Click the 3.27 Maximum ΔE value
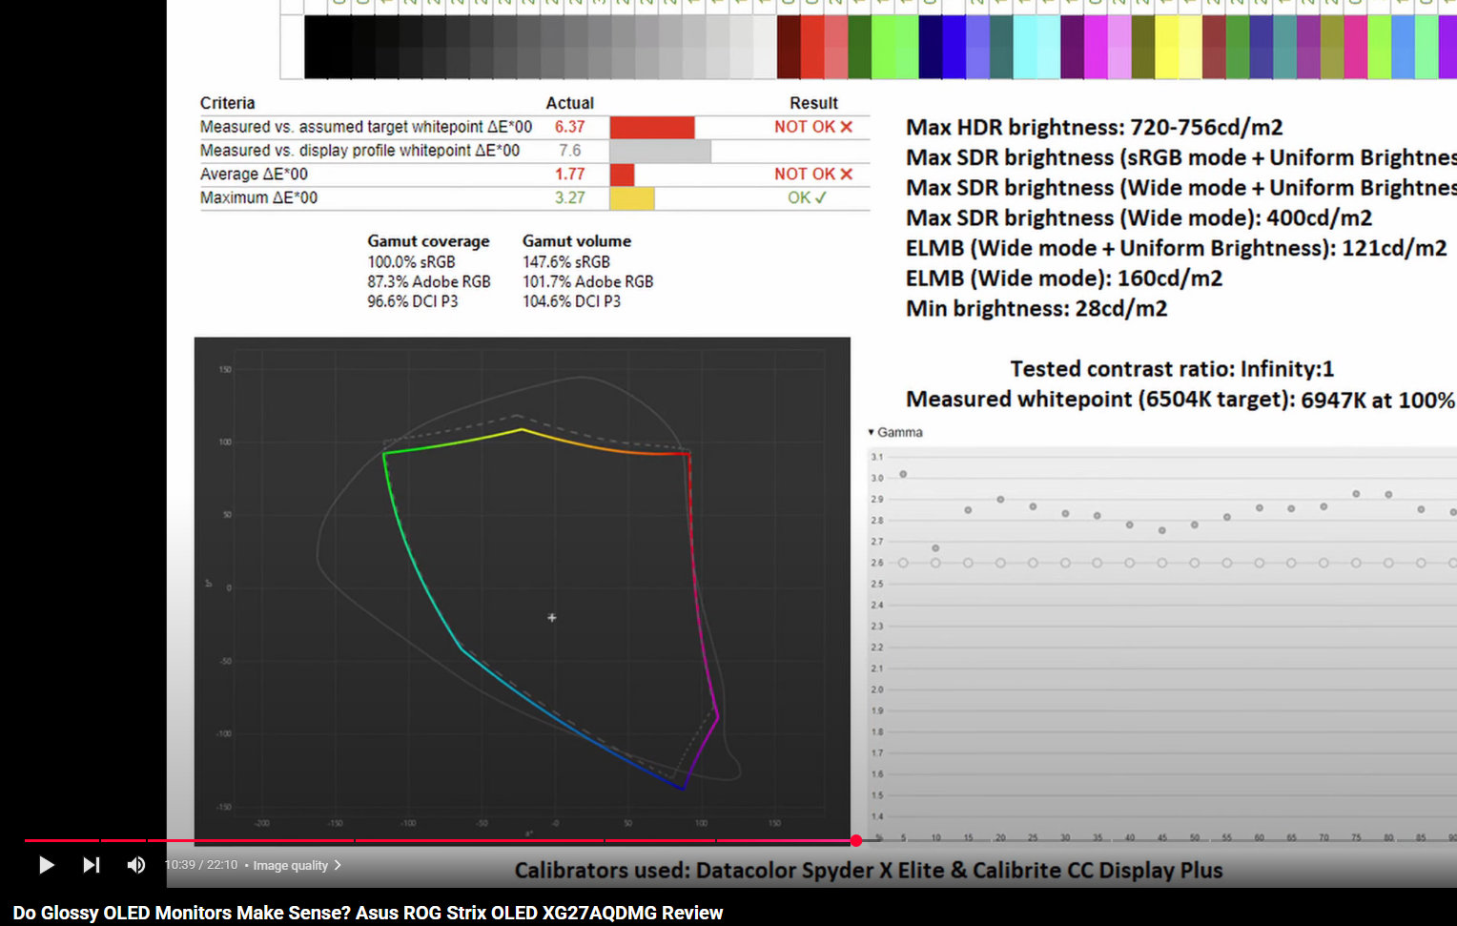 click(569, 197)
